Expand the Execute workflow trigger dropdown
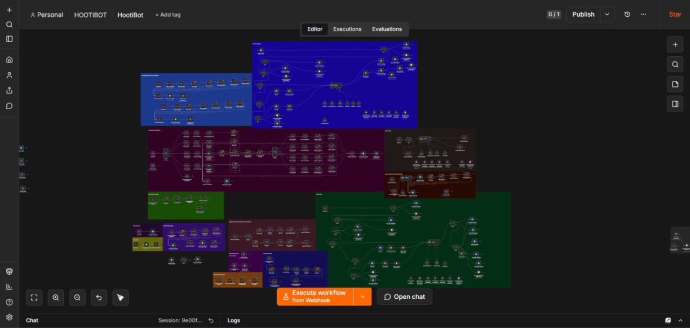Viewport: 690px width, 328px height. pos(363,297)
